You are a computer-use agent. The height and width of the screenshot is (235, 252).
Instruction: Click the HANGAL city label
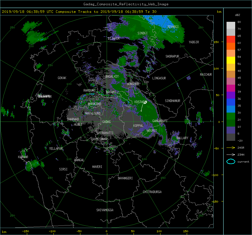[x=79, y=160]
